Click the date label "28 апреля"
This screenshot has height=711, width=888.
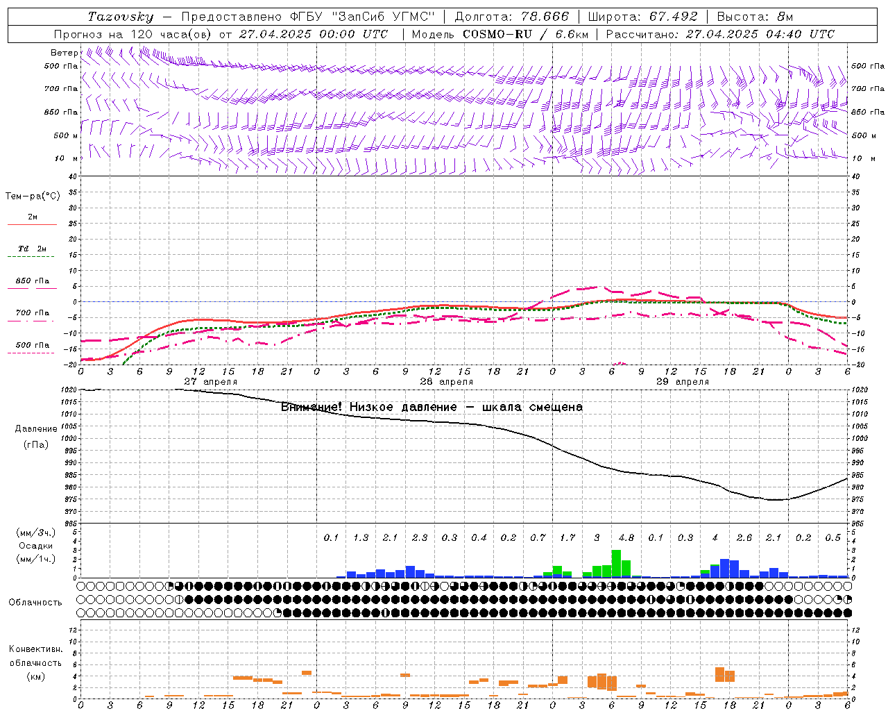[x=446, y=382]
